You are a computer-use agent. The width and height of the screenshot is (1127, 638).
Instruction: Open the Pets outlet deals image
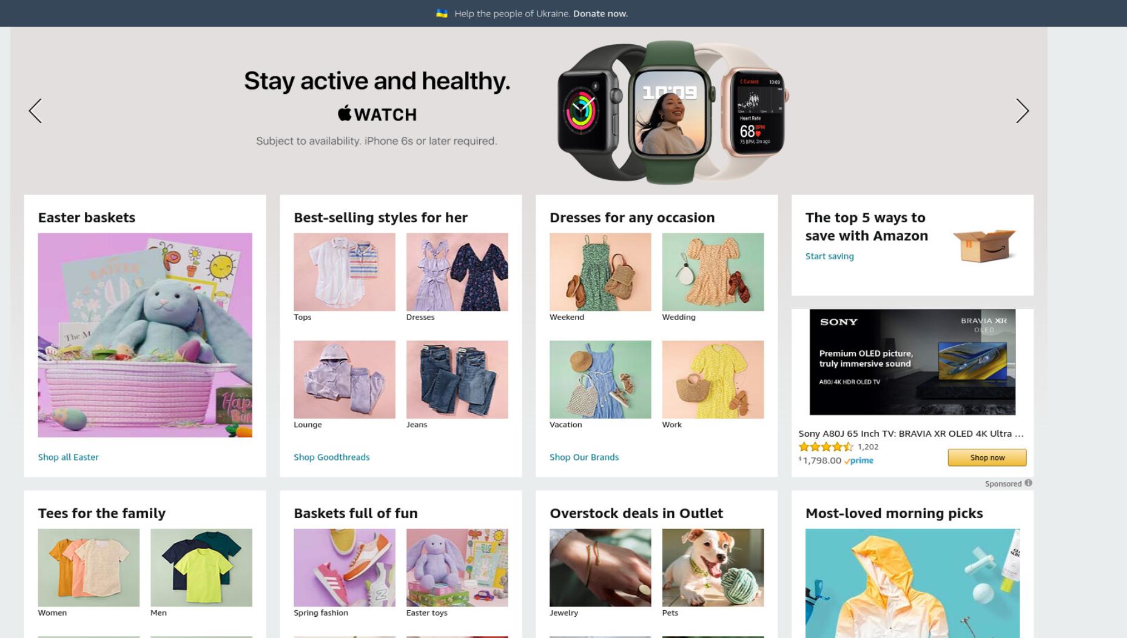(x=713, y=568)
